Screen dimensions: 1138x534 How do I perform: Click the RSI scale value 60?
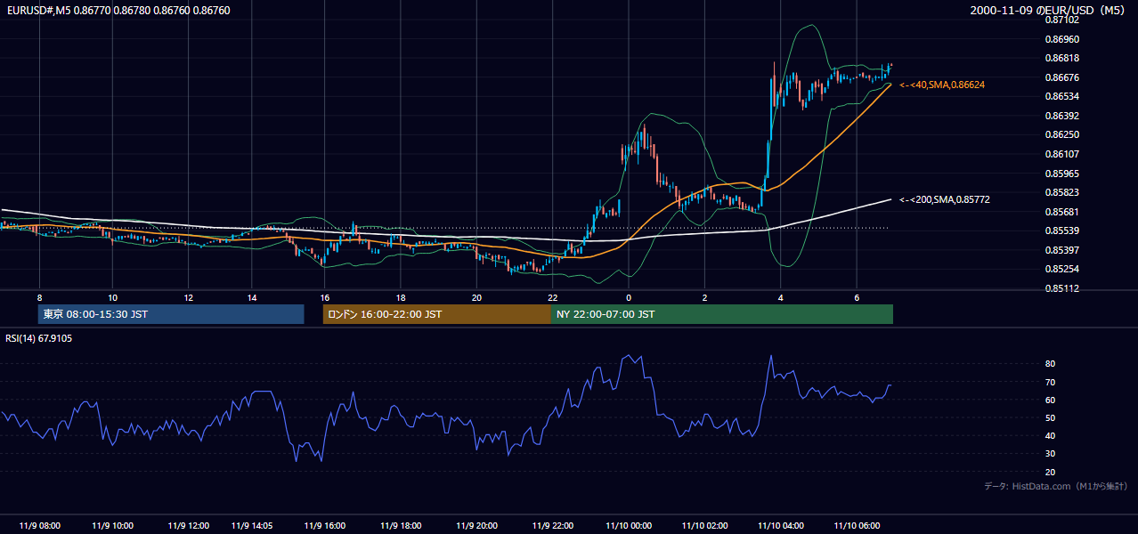pos(1050,400)
